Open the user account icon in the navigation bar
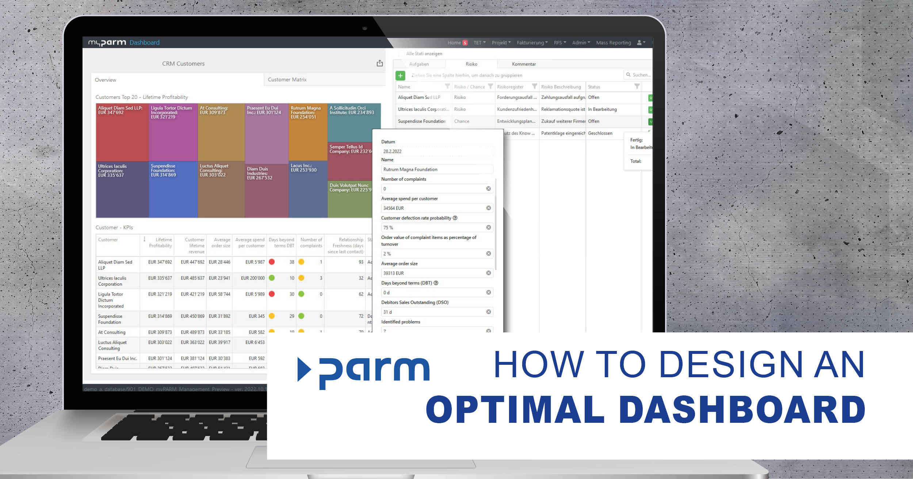This screenshot has height=479, width=913. (640, 42)
